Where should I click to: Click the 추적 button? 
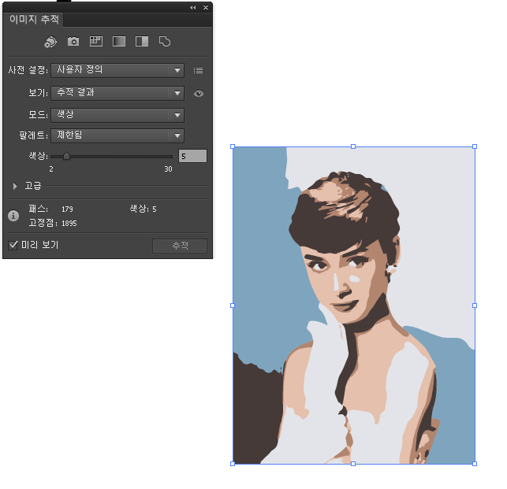(180, 246)
